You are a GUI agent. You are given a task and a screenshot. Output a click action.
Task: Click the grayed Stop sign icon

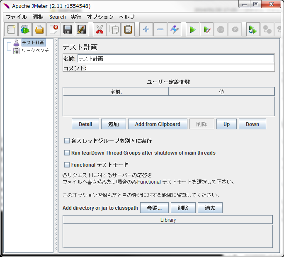click(x=221, y=29)
